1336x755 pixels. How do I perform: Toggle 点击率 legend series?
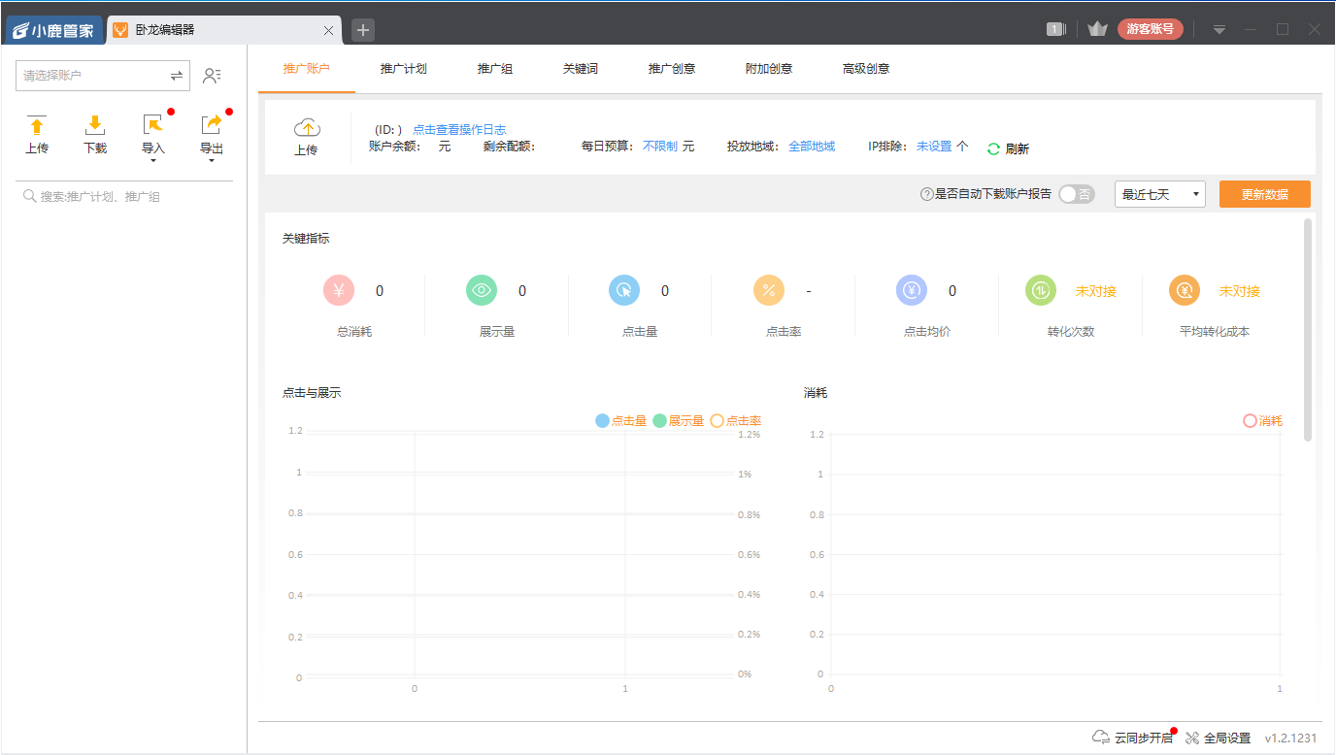coord(736,421)
